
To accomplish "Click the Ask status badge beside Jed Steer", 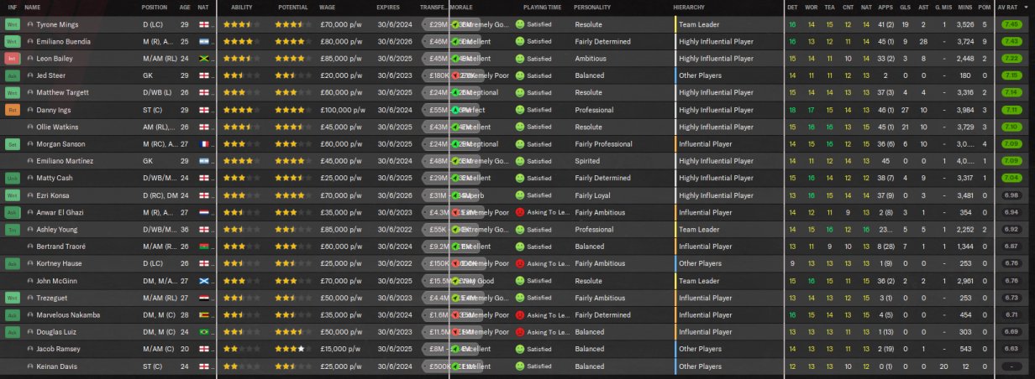I will 12,75.
